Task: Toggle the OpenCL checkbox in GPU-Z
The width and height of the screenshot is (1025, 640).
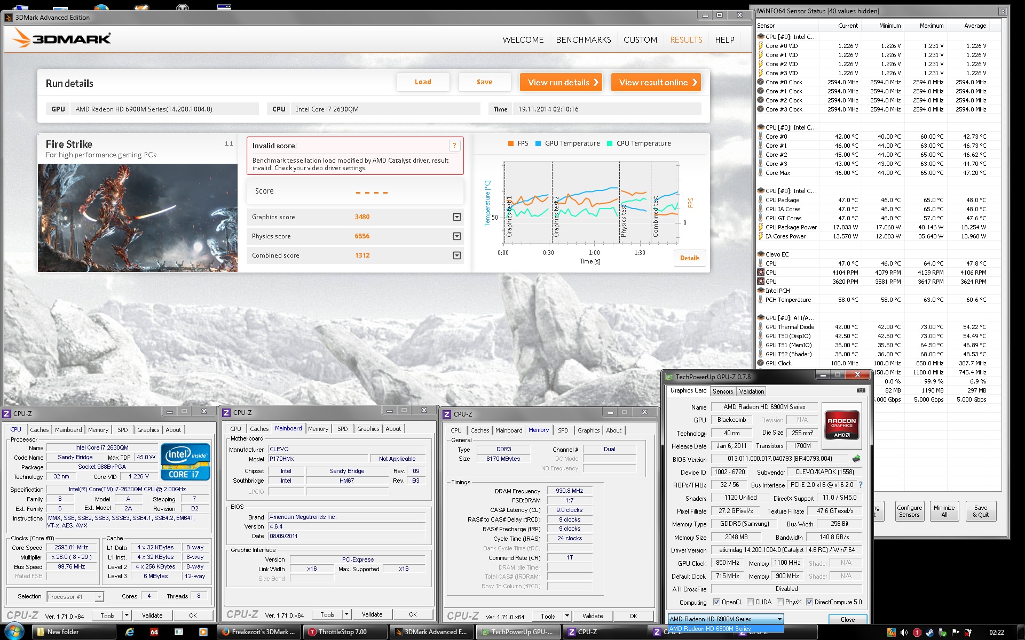Action: click(x=716, y=602)
